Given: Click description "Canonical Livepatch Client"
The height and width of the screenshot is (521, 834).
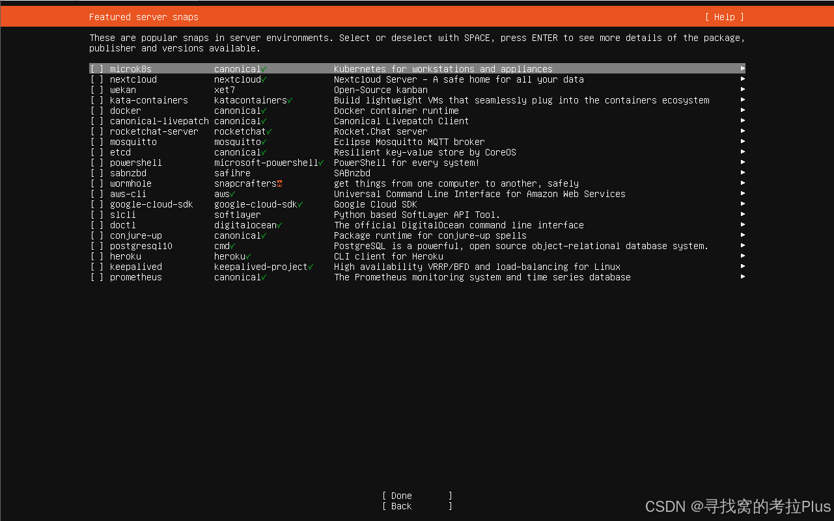Looking at the screenshot, I should click(x=402, y=121).
